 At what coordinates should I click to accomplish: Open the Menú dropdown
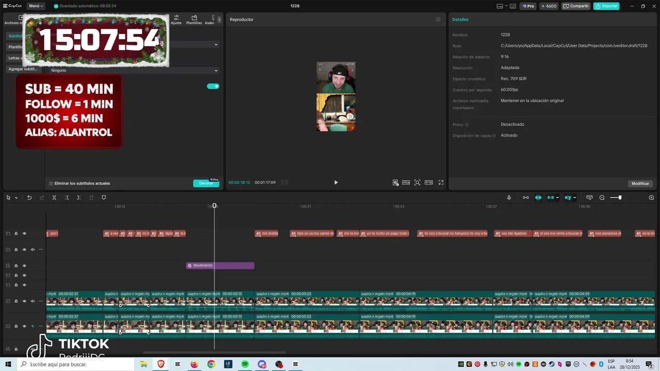click(36, 6)
